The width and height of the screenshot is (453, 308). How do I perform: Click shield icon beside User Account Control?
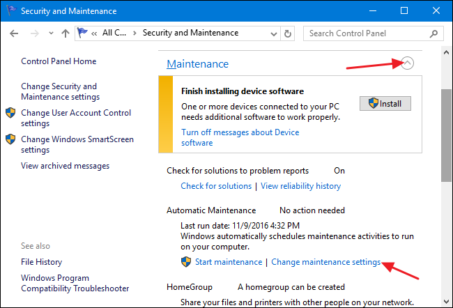coord(10,113)
